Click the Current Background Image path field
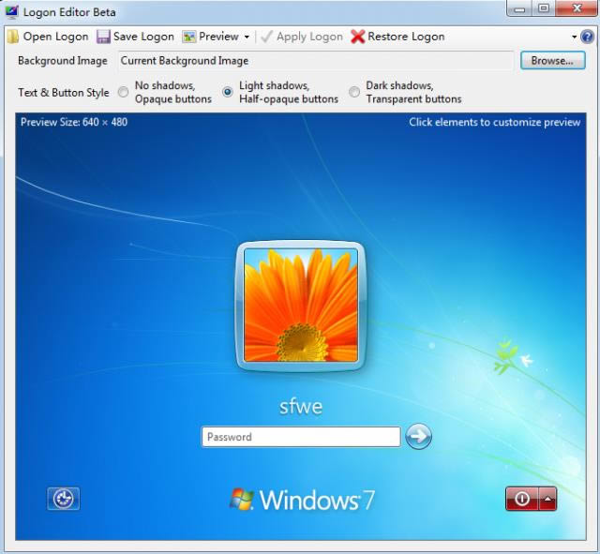This screenshot has height=554, width=600. coord(317,61)
